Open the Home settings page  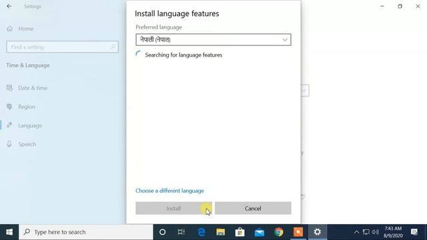pyautogui.click(x=25, y=29)
